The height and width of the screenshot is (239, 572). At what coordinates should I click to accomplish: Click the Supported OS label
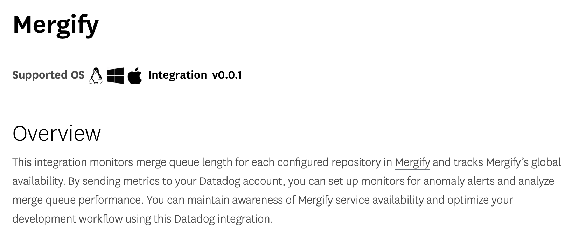click(x=48, y=75)
